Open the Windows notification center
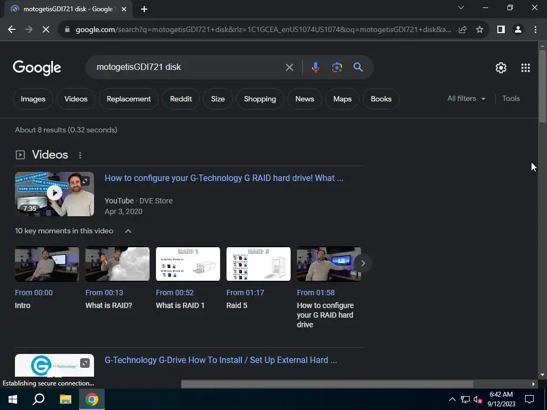547x410 pixels. point(529,399)
